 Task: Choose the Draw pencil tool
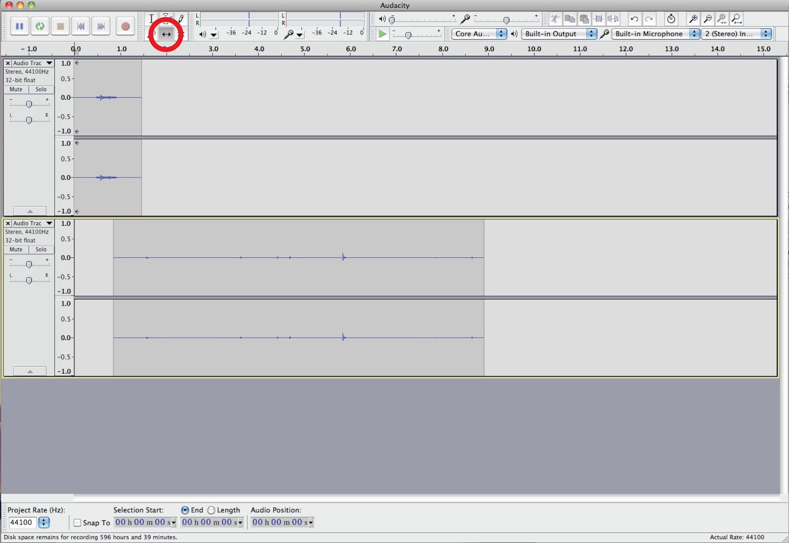click(181, 19)
